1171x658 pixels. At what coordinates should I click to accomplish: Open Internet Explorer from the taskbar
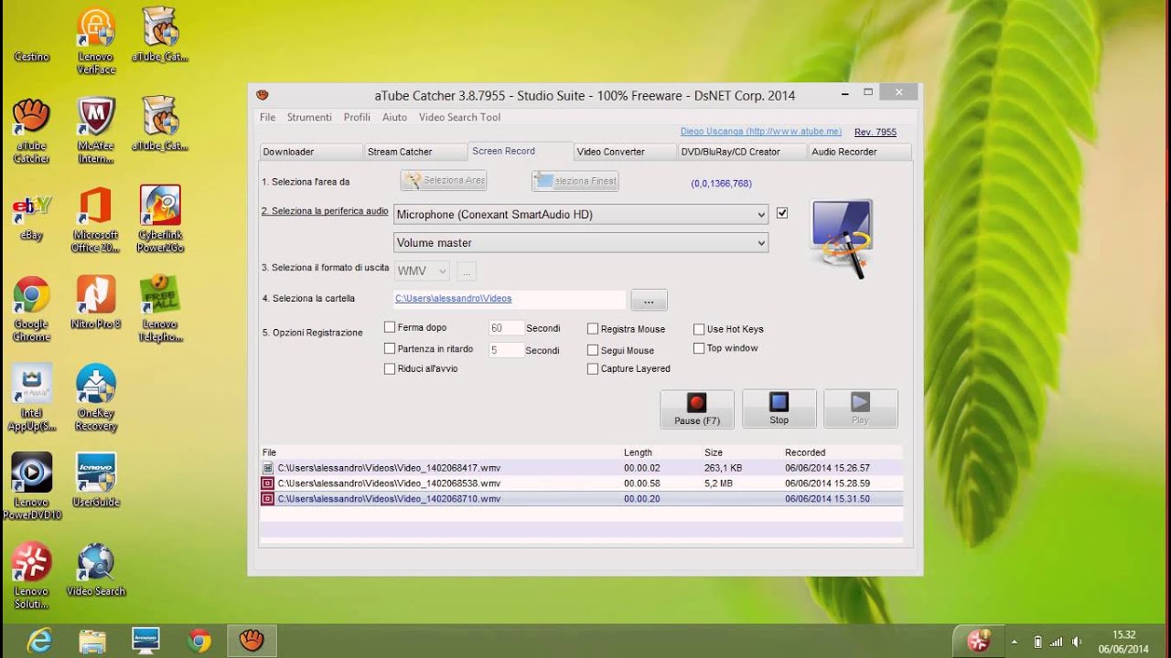pos(39,641)
